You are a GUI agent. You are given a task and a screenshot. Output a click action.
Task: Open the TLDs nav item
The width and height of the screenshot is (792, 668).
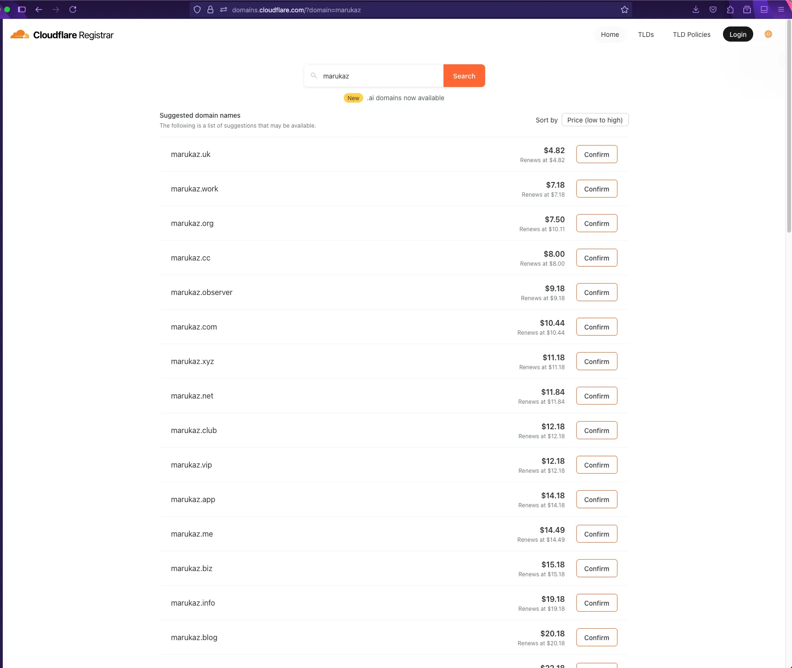pos(646,35)
